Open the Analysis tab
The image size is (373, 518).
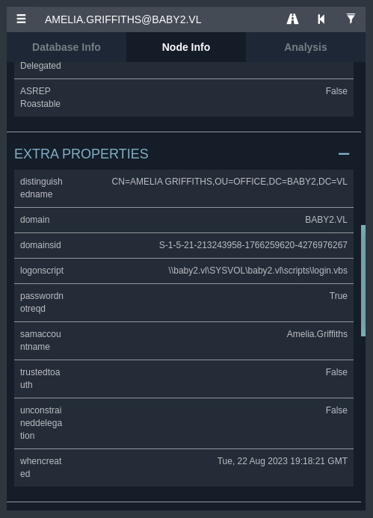306,47
